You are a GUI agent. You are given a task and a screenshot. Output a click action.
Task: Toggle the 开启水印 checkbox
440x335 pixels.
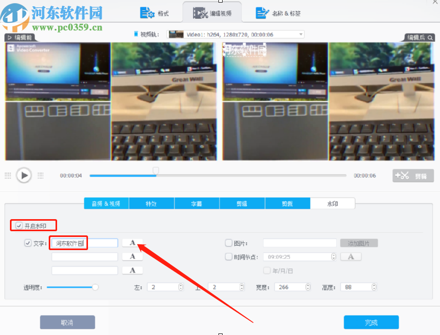coord(19,225)
